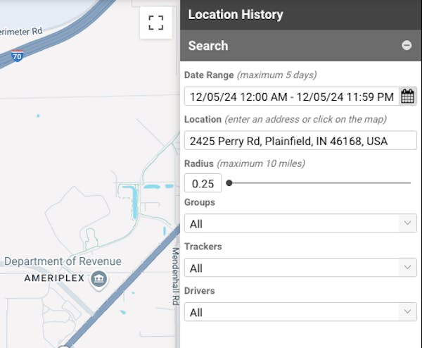Click the right end of Radius slider track
This screenshot has height=348, width=422.
[409, 183]
